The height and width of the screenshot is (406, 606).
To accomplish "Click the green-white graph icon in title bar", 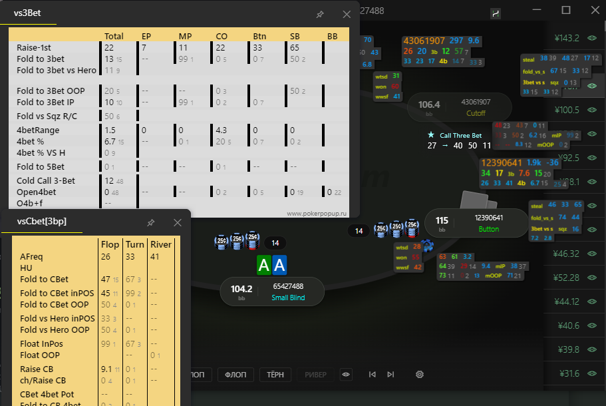I will tap(495, 14).
